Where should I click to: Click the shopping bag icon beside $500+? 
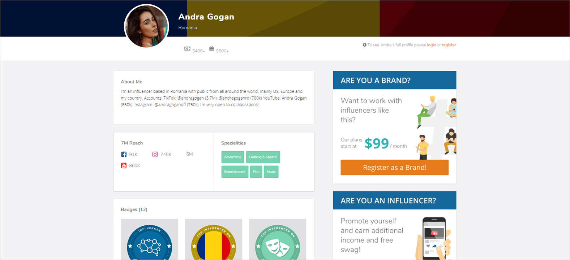[211, 48]
